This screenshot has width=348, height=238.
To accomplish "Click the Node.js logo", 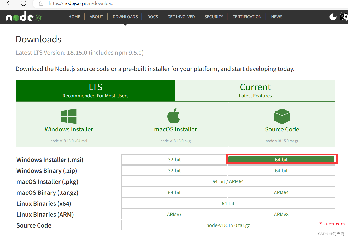I will [24, 16].
